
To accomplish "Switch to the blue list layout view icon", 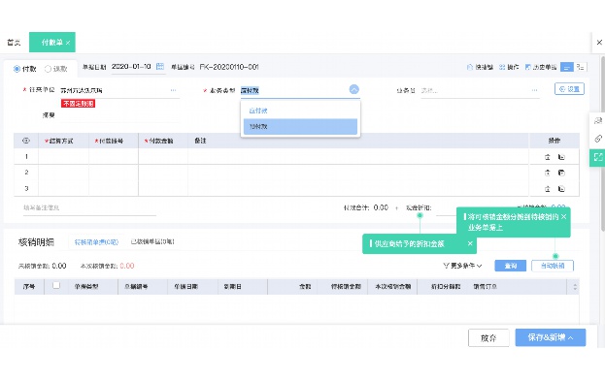I will tap(567, 67).
